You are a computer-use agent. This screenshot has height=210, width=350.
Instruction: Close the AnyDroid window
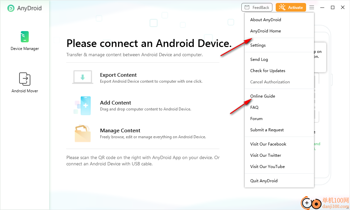click(343, 7)
